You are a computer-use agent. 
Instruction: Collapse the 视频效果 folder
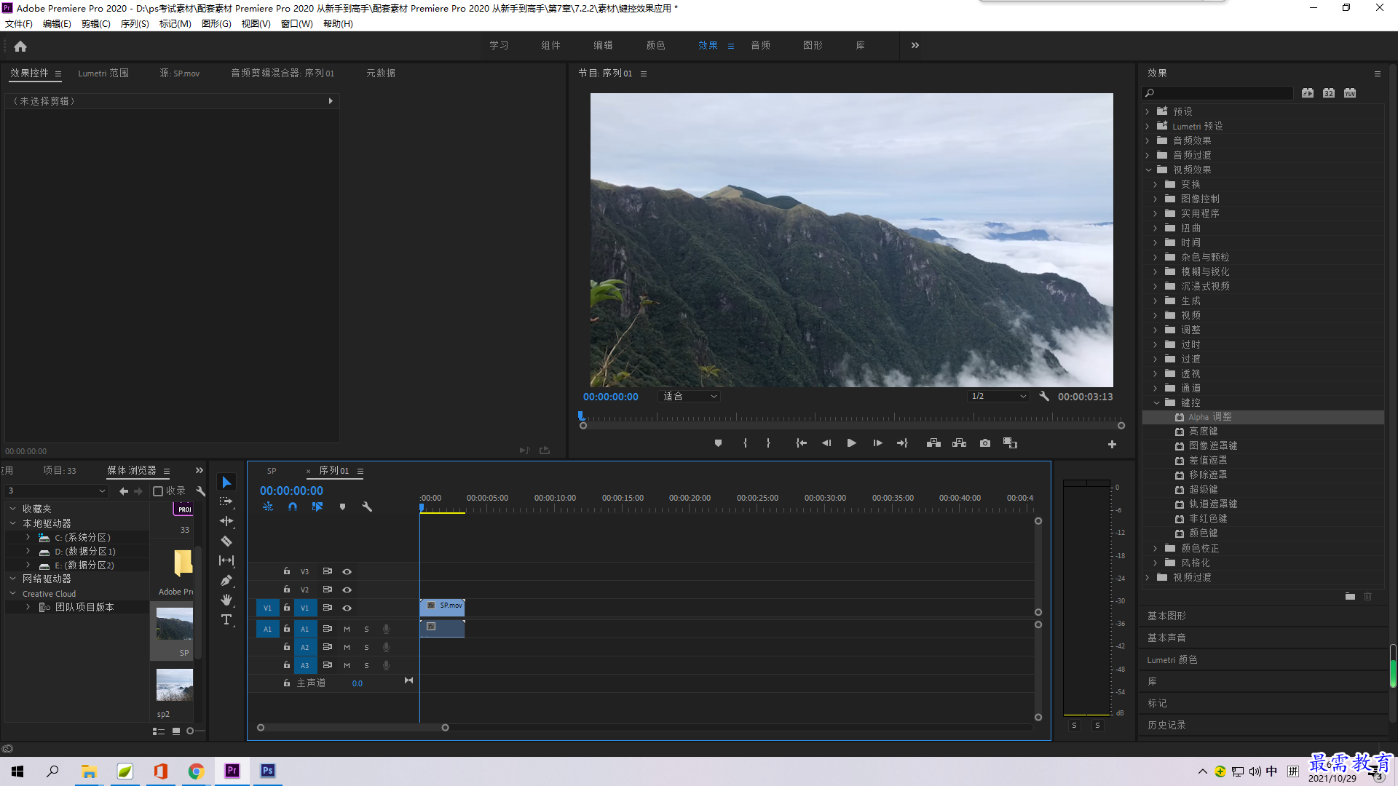[x=1148, y=170]
